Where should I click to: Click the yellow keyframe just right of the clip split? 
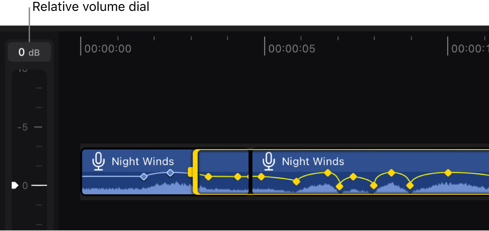click(x=261, y=176)
